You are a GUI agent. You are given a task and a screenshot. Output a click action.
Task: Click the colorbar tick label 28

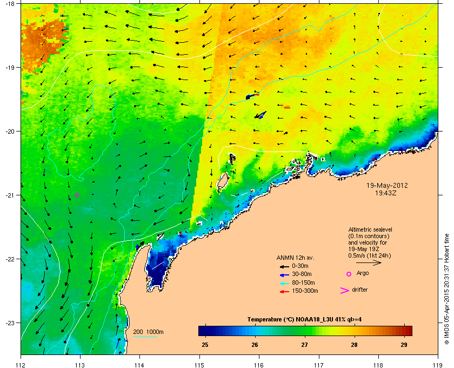coord(354,345)
